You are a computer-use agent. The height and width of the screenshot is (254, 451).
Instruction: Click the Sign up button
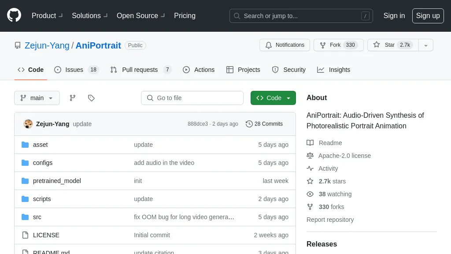(x=428, y=15)
